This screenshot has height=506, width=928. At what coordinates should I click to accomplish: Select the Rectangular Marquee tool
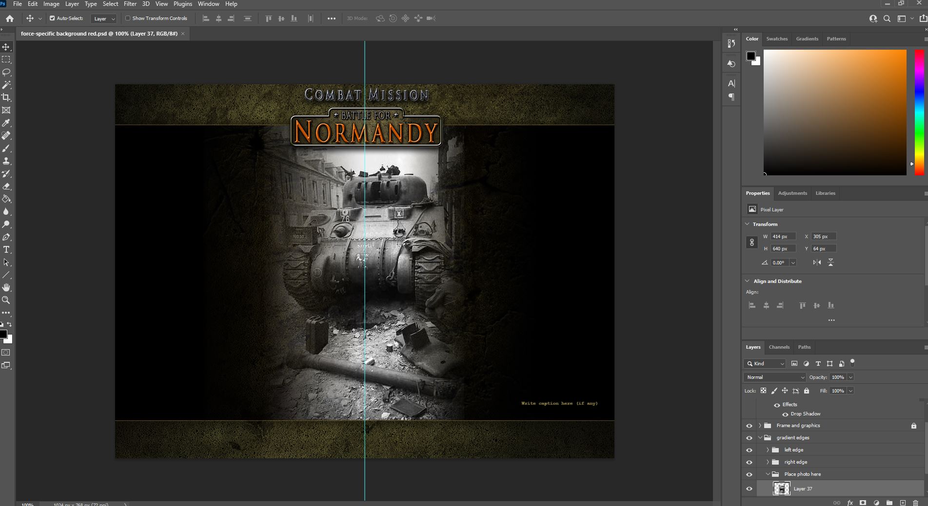pyautogui.click(x=6, y=59)
